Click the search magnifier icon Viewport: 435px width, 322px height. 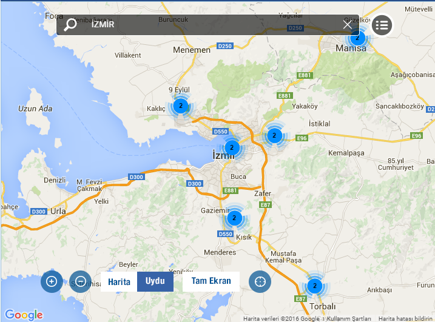[70, 25]
